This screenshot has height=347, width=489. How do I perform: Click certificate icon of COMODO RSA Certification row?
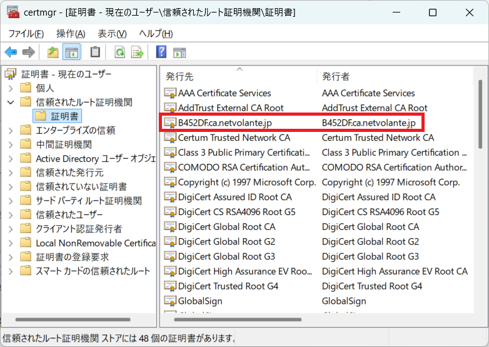(x=170, y=167)
